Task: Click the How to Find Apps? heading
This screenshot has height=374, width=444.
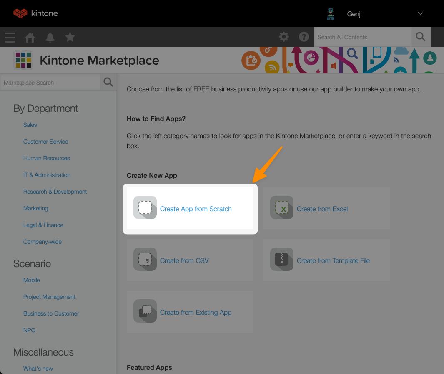Action: pos(156,119)
